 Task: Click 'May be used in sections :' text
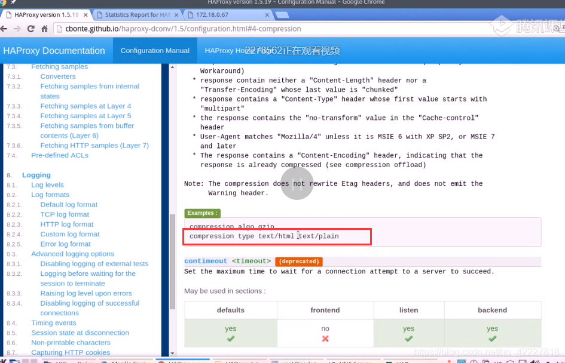coord(225,291)
